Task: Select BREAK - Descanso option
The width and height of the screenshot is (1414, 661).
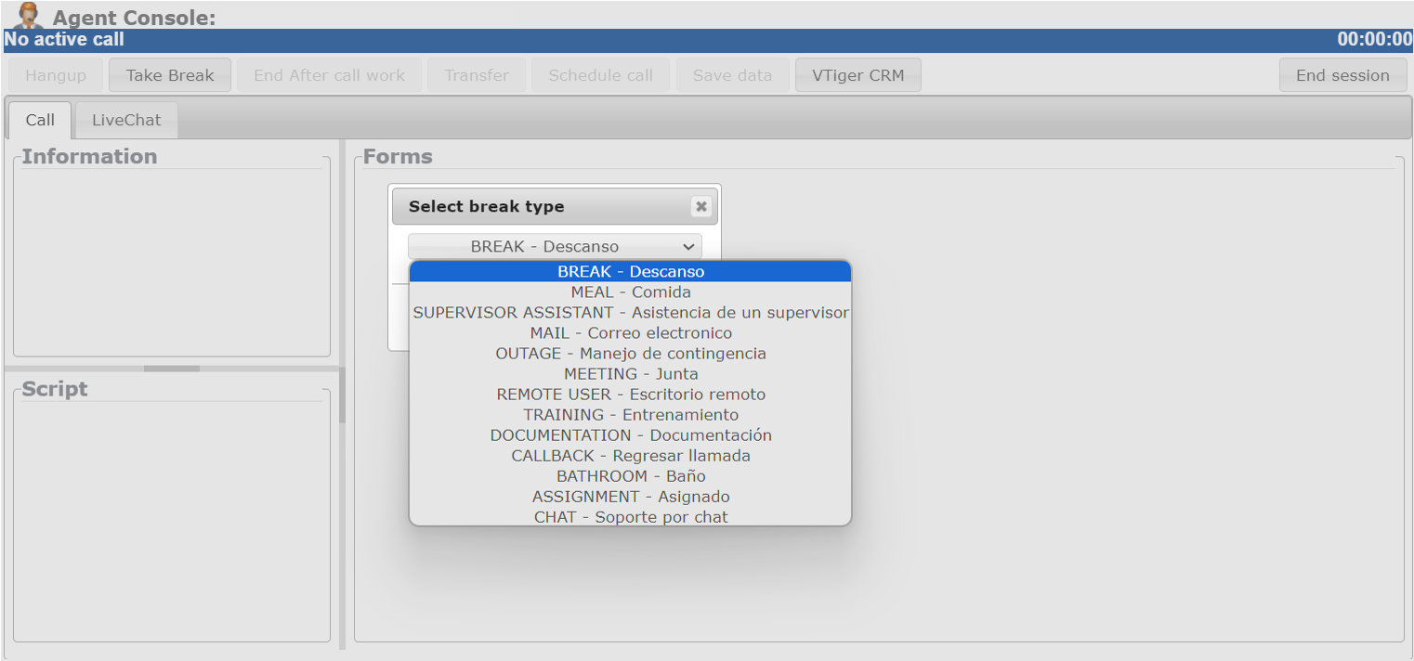Action: 630,272
